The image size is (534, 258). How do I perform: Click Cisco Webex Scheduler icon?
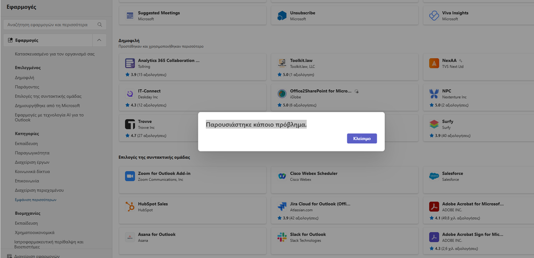point(282,176)
